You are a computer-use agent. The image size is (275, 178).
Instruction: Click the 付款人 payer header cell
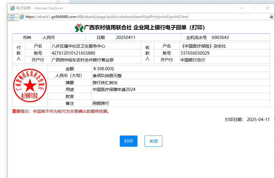19,53
